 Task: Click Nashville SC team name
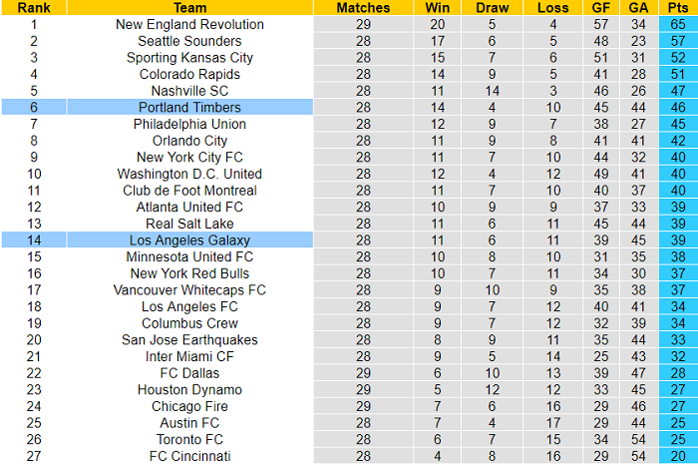(x=189, y=91)
